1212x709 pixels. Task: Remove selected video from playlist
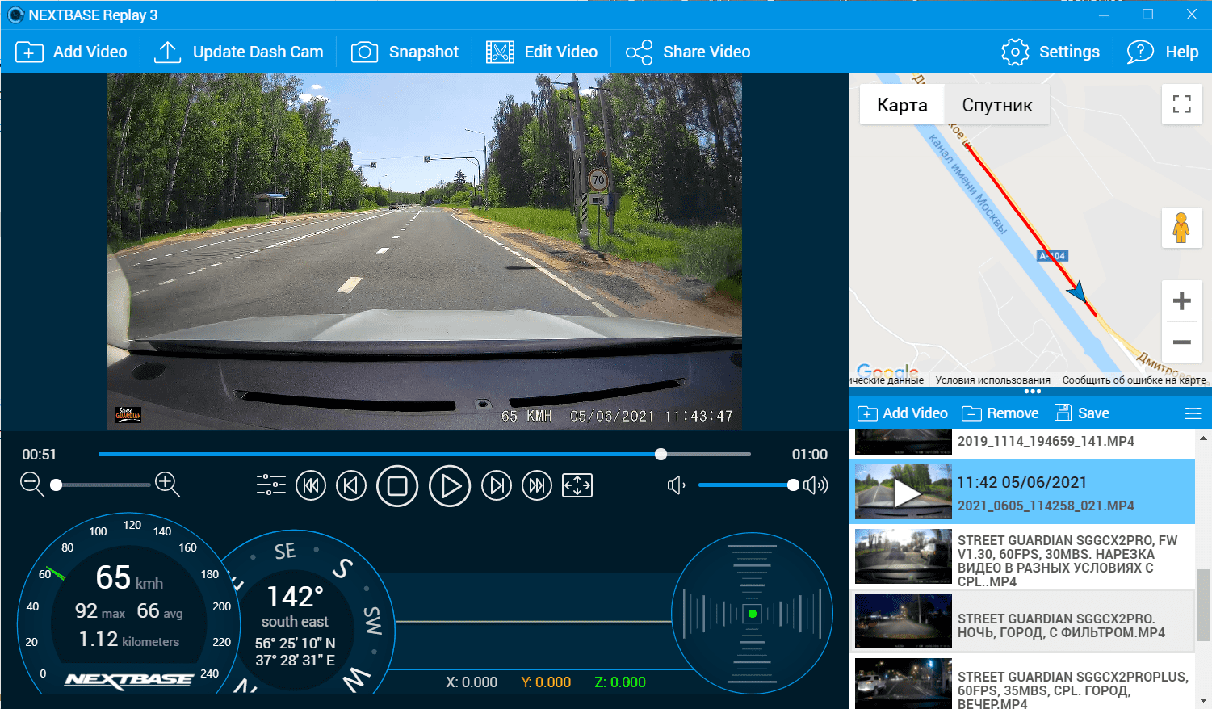pyautogui.click(x=1000, y=413)
